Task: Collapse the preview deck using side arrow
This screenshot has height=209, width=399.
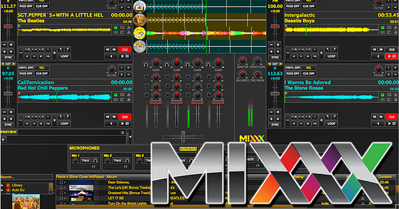Action: pos(130,137)
